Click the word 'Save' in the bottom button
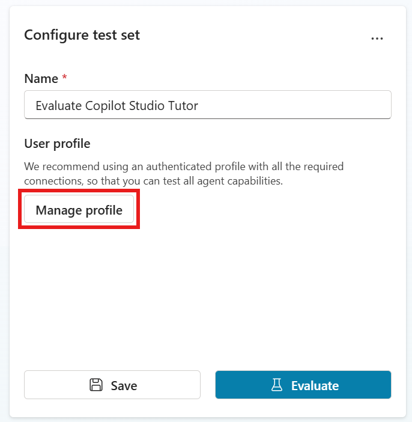Screen dimensions: 412x422 124,385
